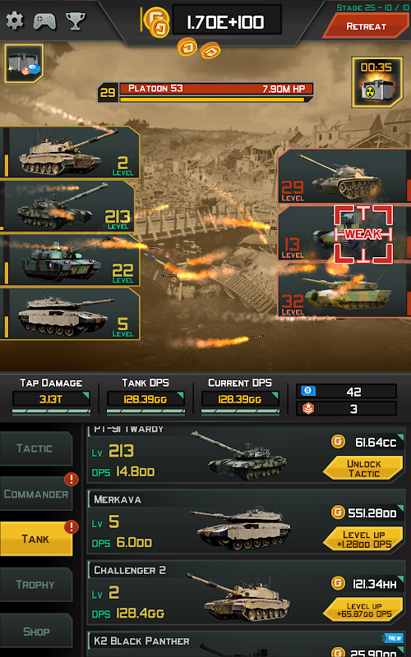Expand the Current DPS stat panel
Screen dimensions: 411x657
coord(240,396)
